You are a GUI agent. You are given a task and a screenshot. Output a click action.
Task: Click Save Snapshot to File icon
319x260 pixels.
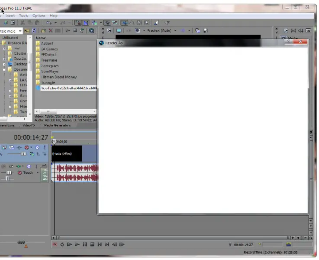205,30
